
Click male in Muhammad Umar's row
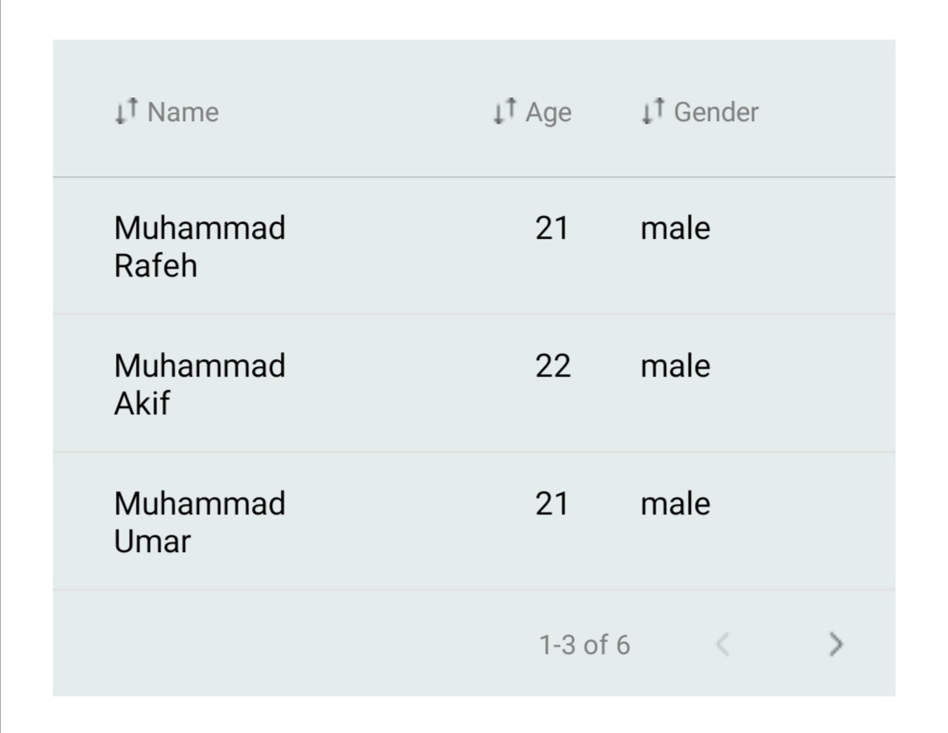coord(675,504)
